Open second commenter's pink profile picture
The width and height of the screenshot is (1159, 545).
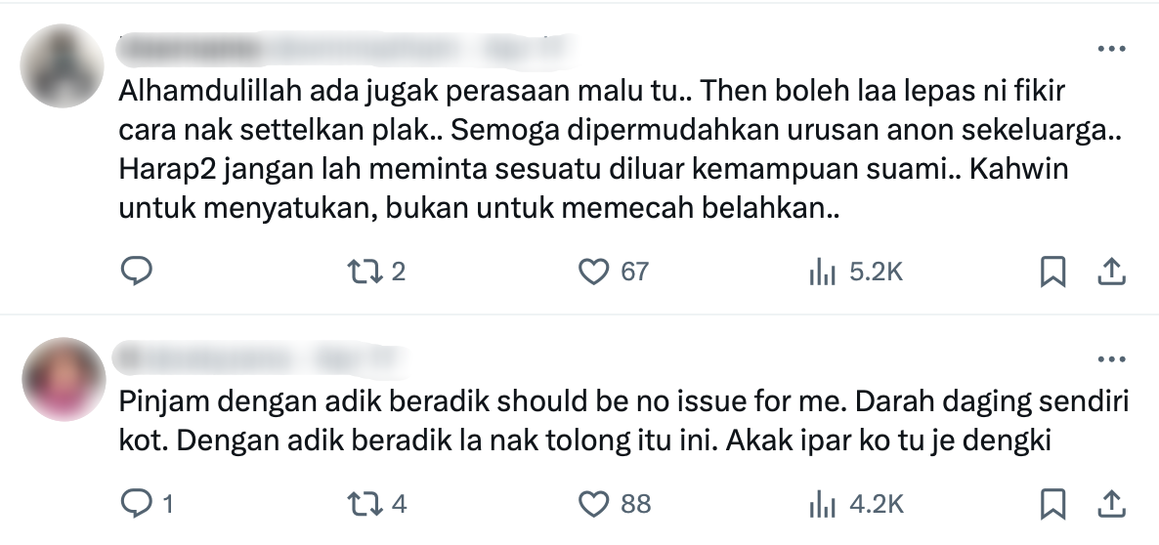tap(64, 379)
